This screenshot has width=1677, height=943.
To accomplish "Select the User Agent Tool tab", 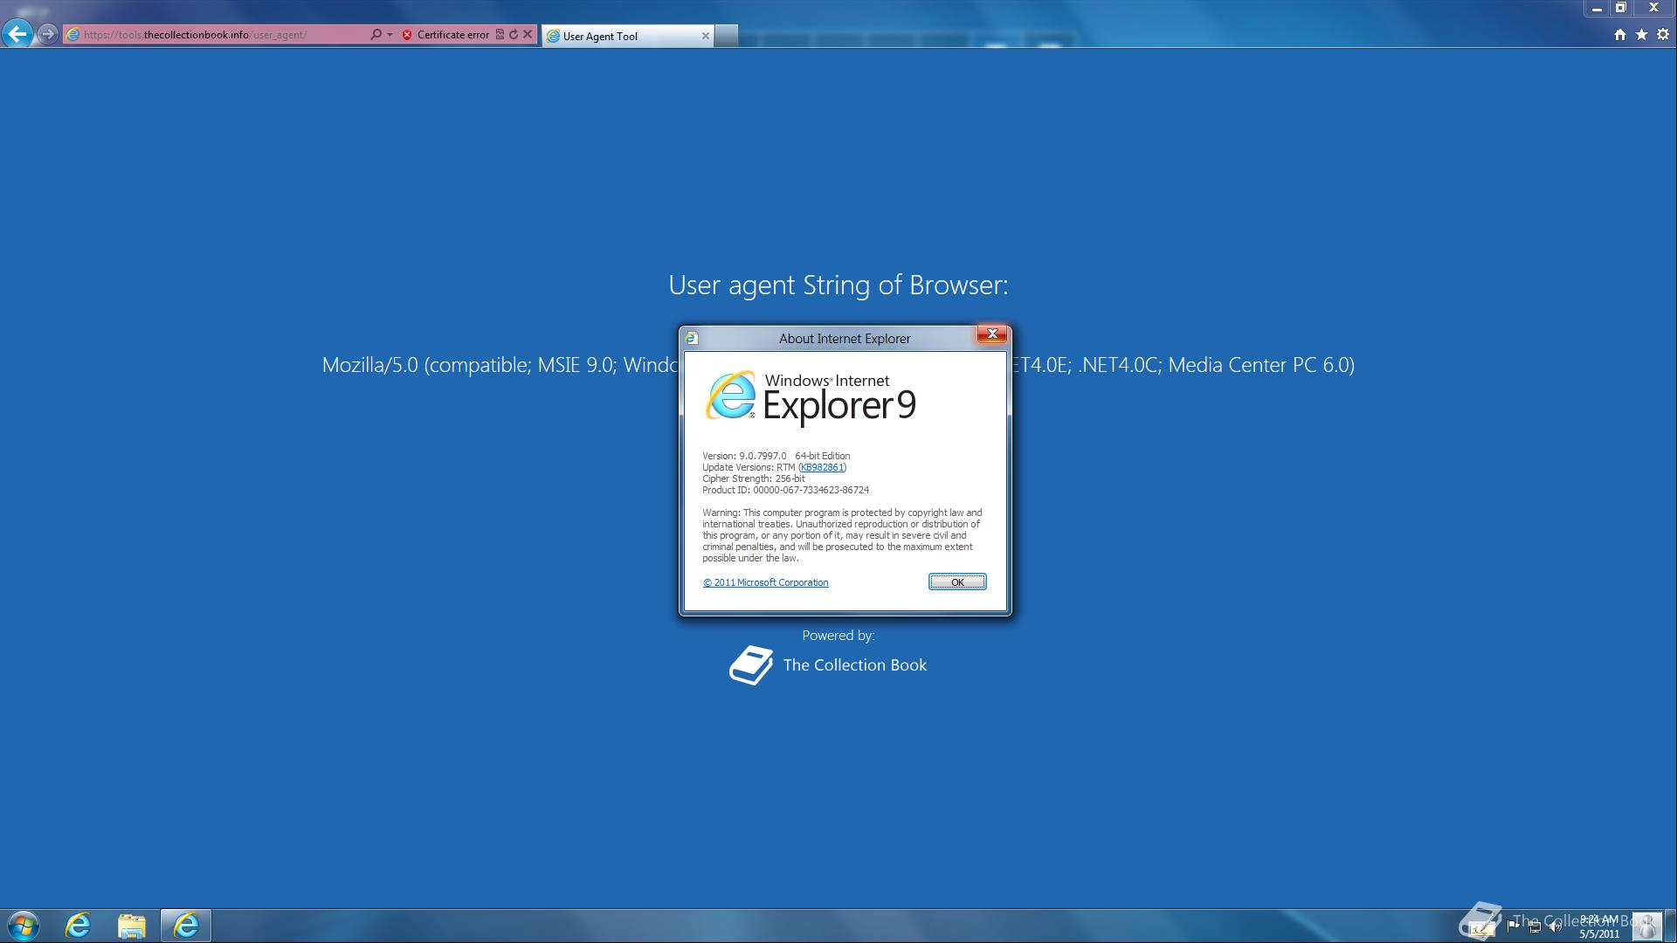I will 627,36.
